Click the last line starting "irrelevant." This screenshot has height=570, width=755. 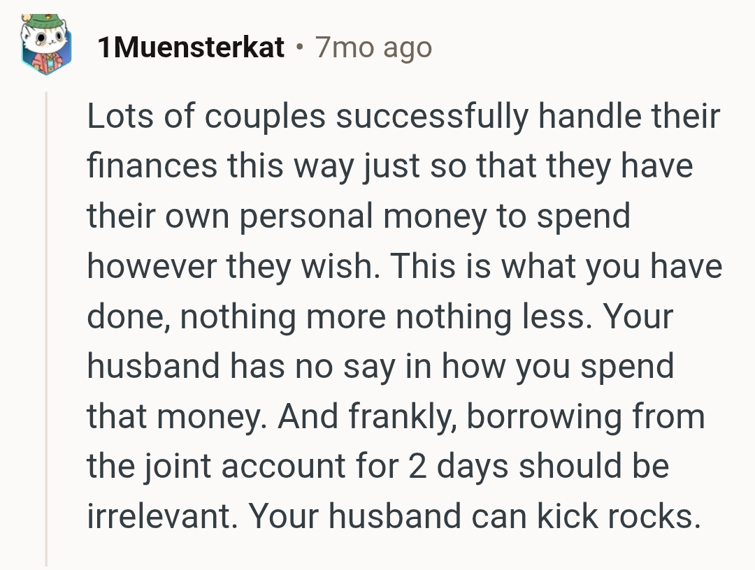pos(393,517)
